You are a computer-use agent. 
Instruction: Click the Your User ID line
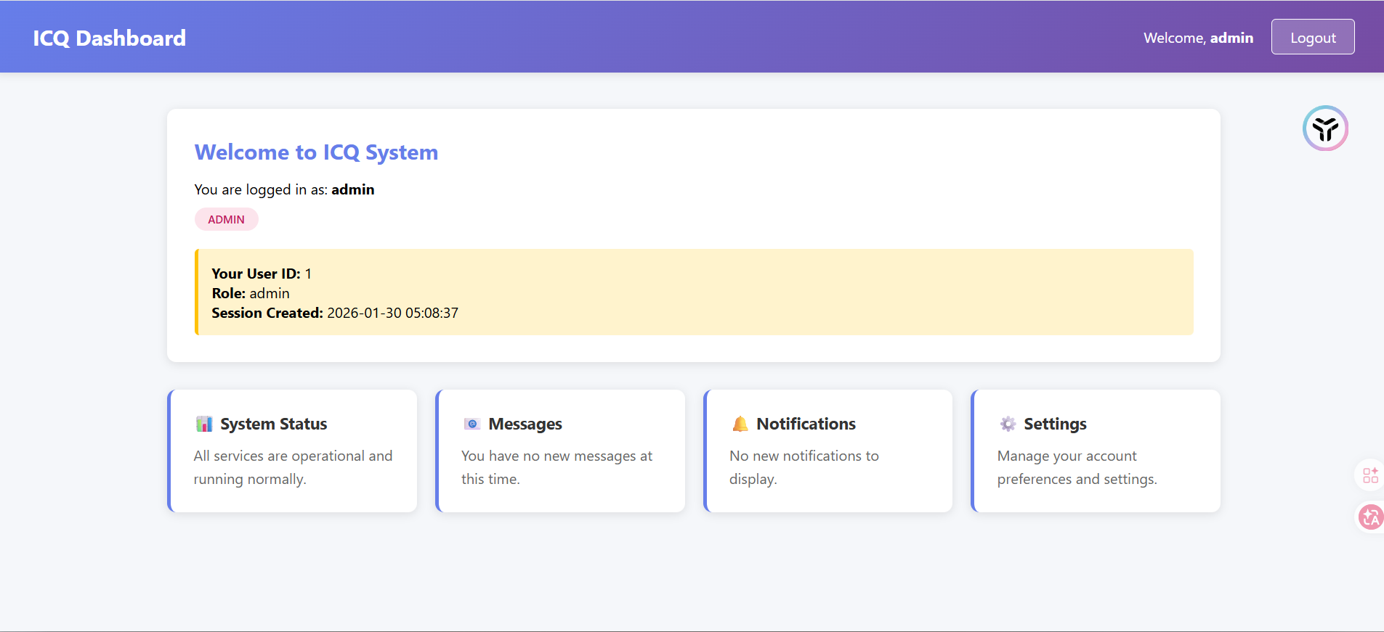click(262, 274)
